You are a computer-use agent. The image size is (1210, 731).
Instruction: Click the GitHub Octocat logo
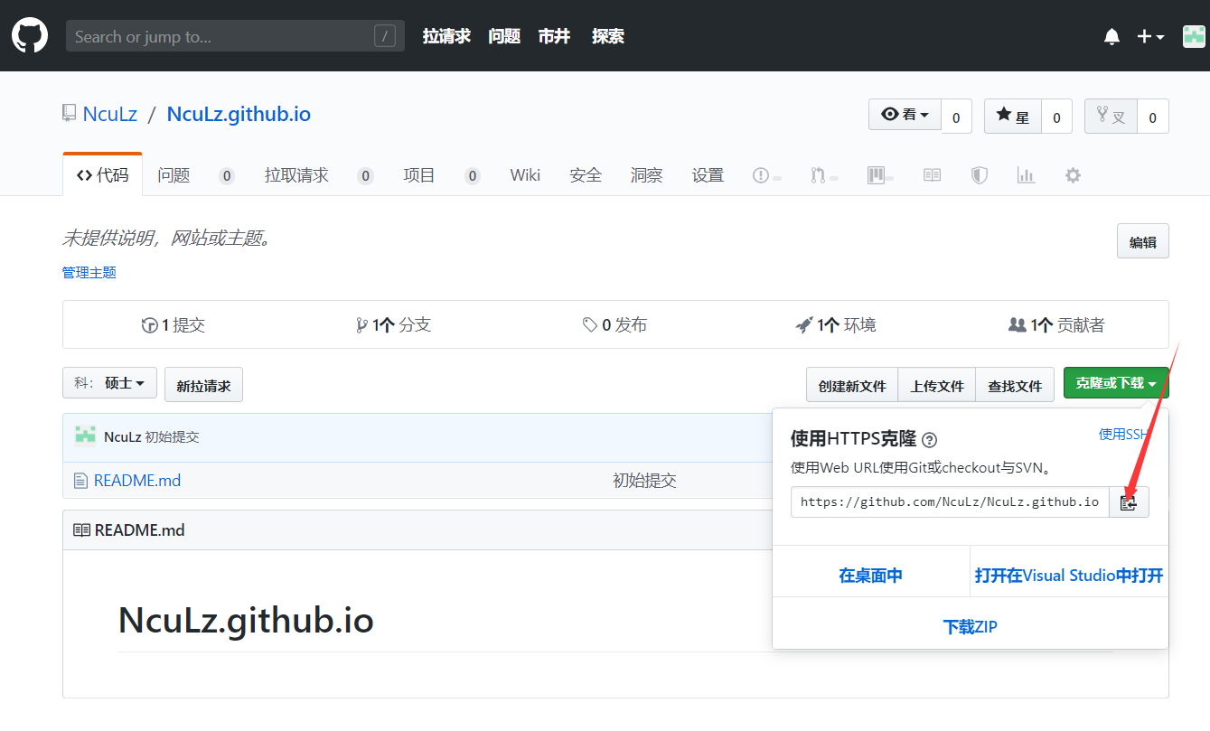pos(30,36)
